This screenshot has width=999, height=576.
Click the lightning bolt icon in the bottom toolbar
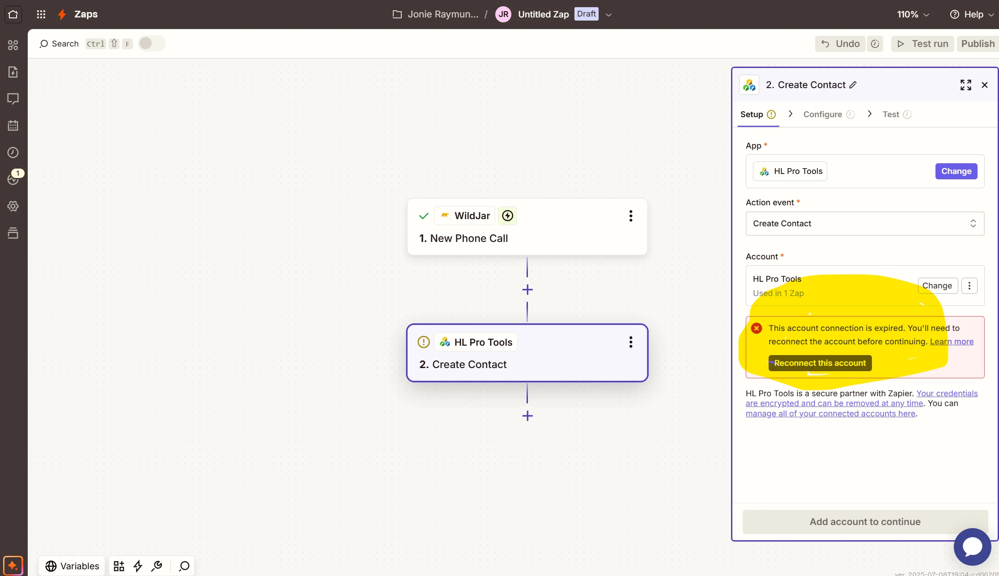coord(138,566)
